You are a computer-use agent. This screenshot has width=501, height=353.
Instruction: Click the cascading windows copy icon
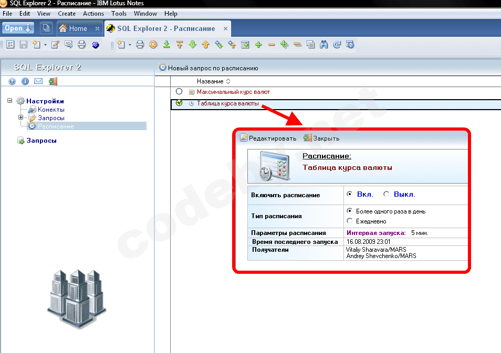coord(310,45)
